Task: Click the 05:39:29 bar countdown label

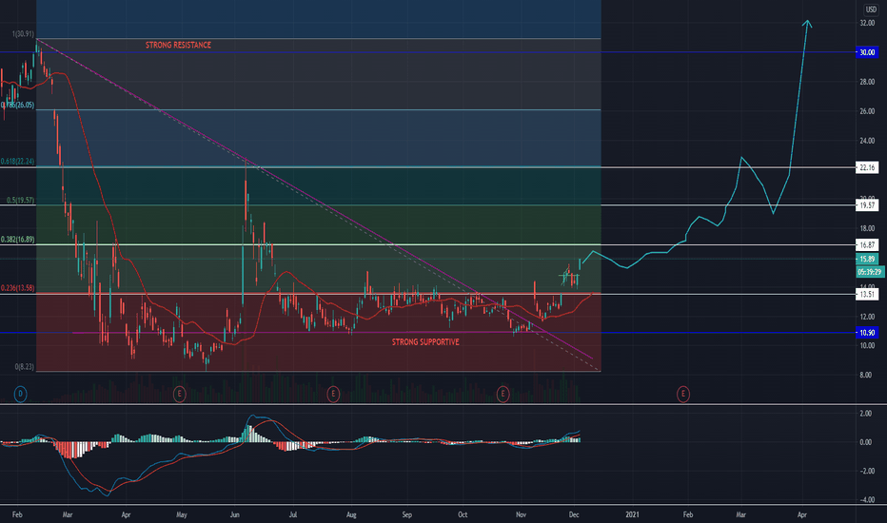Action: click(x=870, y=272)
